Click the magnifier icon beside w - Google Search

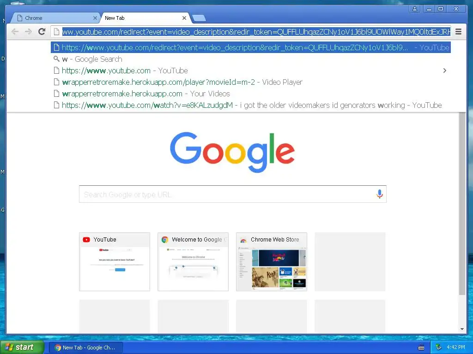point(56,59)
